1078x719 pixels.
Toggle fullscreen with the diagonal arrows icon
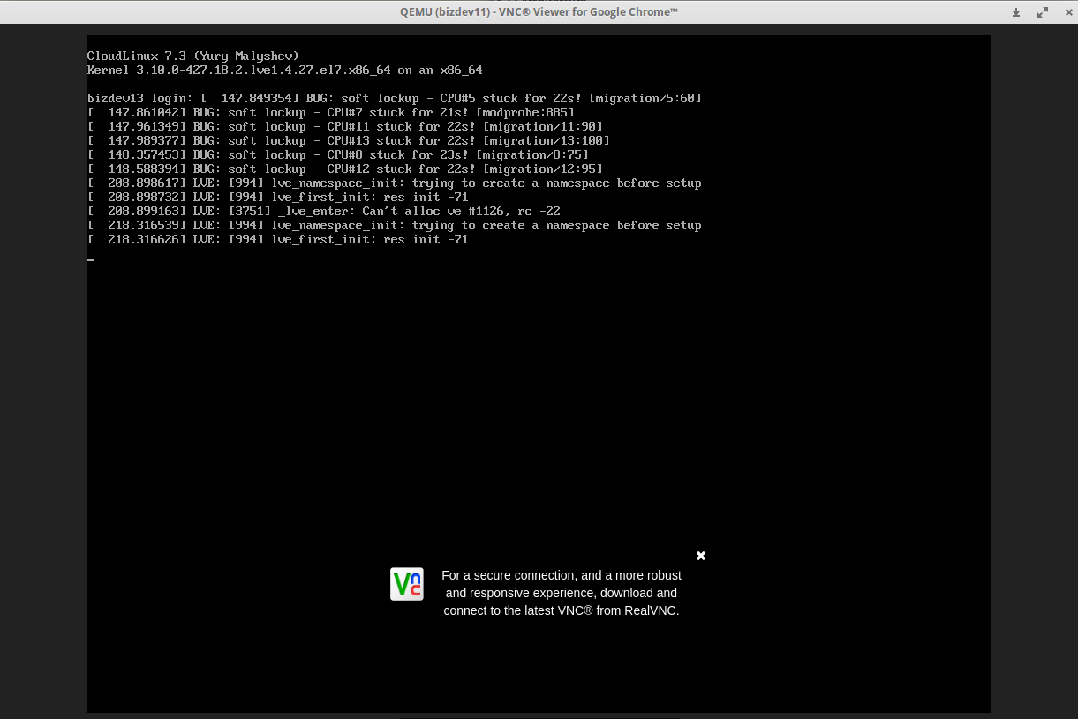pyautogui.click(x=1042, y=12)
